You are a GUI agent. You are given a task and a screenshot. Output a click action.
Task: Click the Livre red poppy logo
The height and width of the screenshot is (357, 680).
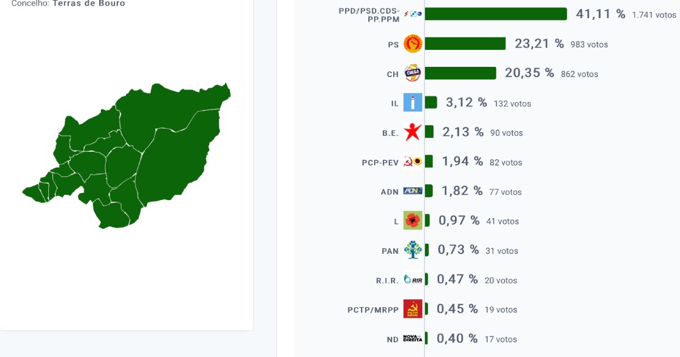coord(413,220)
